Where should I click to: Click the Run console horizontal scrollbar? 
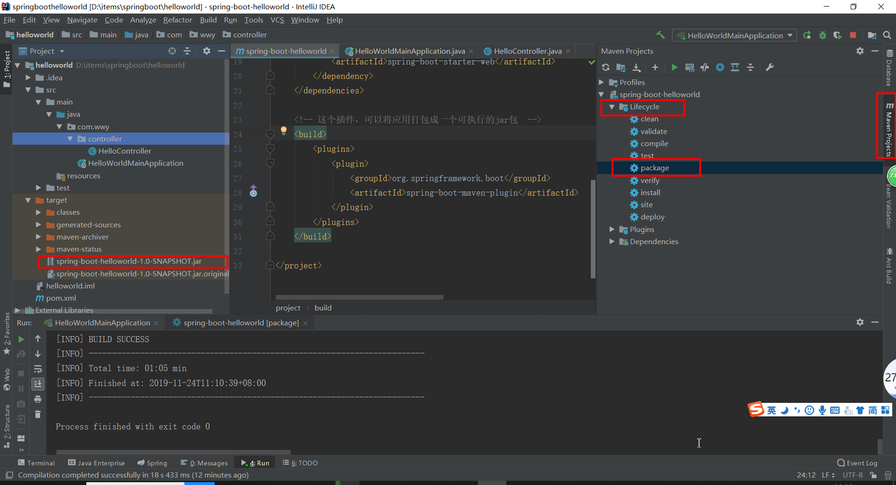173,452
